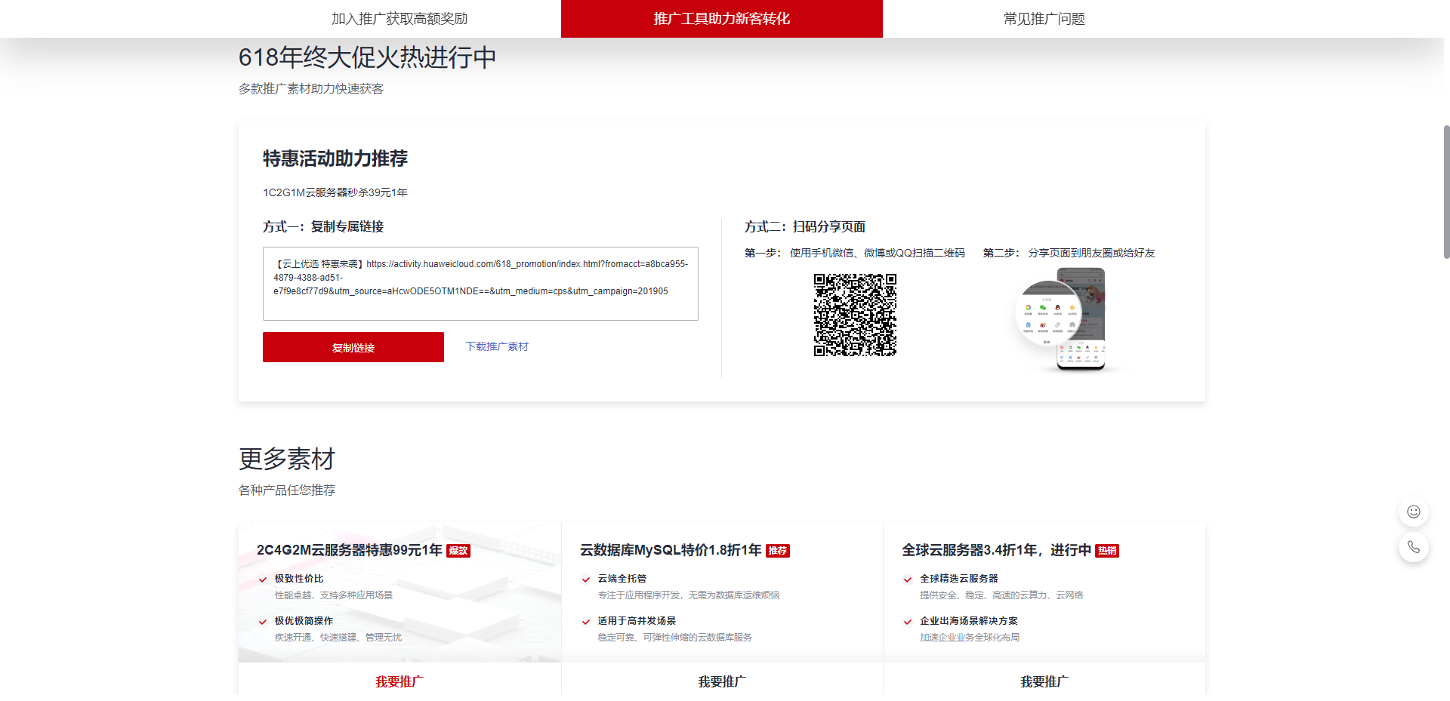This screenshot has height=701, width=1450.
Task: Click the 多款推广素材助力快速获客 subtitle
Action: (311, 89)
